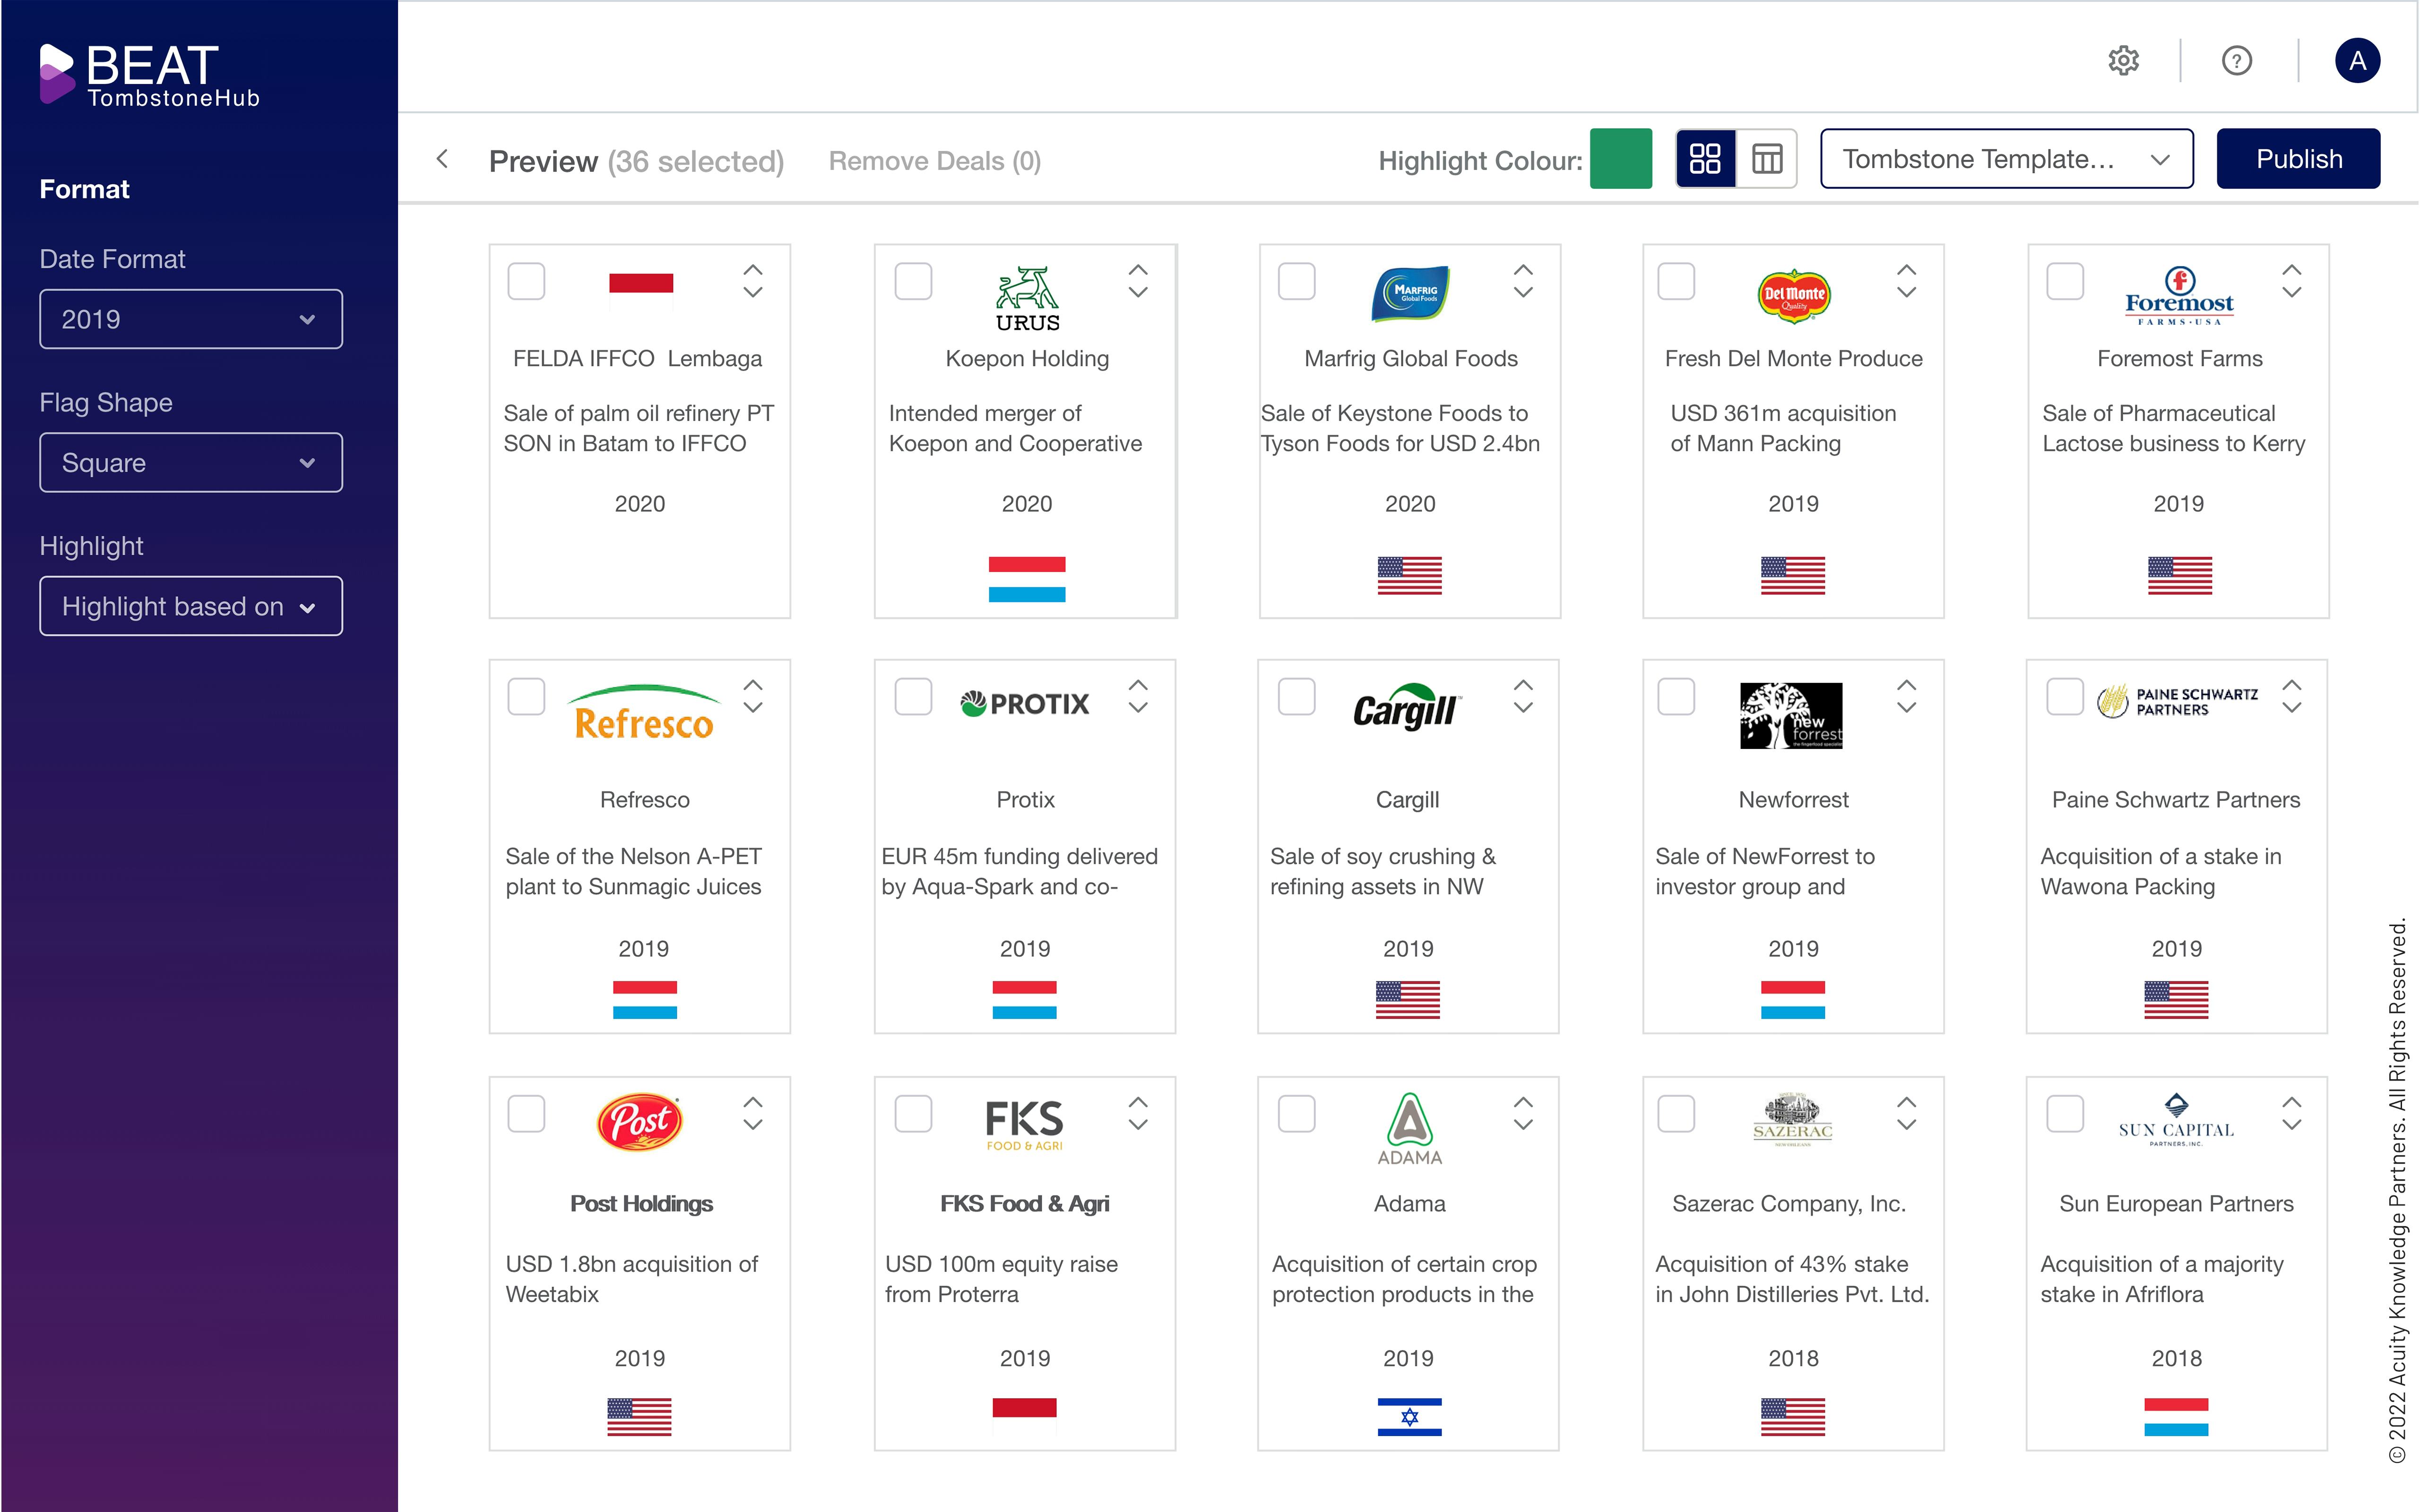The height and width of the screenshot is (1512, 2420).
Task: Click the BEAT TombstoneHub logo
Action: pyautogui.click(x=150, y=75)
